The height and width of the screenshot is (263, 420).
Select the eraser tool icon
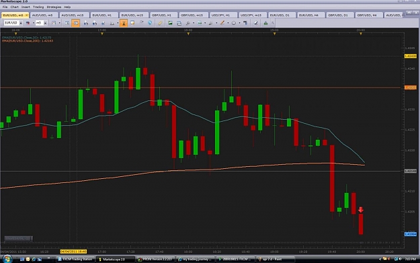click(255, 23)
